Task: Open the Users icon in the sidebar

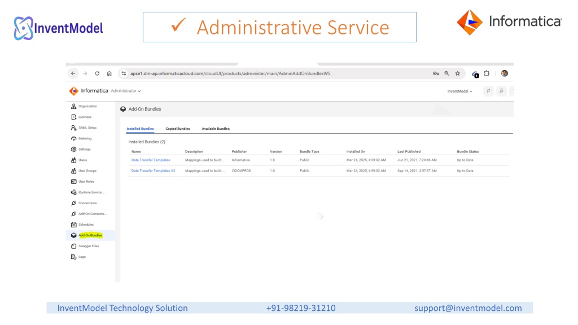Action: coord(74,160)
